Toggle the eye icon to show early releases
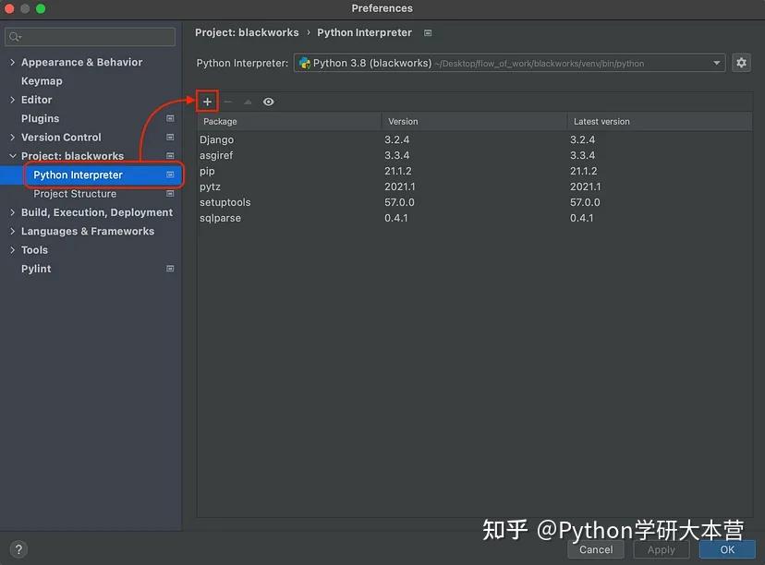The width and height of the screenshot is (765, 565). (x=267, y=102)
